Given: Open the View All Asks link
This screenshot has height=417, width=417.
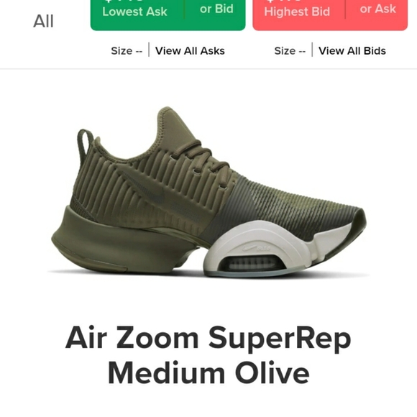Looking at the screenshot, I should tap(190, 51).
